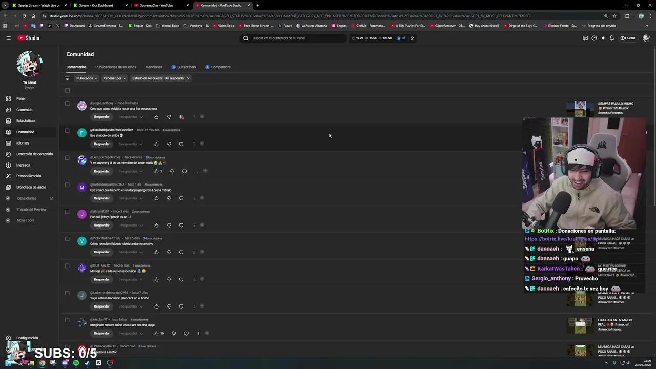Expand replies on the 'bloque rápido' comment
The height and width of the screenshot is (369, 656).
click(131, 252)
